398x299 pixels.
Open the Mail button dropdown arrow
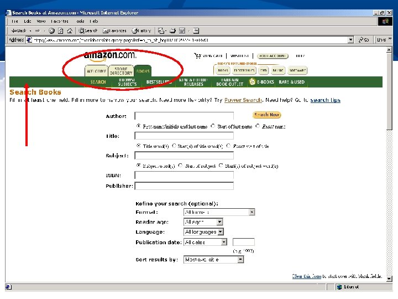click(x=165, y=31)
